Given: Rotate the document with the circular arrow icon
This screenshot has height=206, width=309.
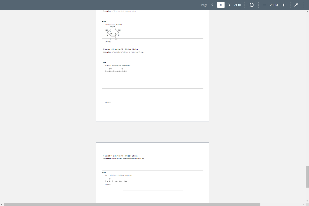Looking at the screenshot, I should [251, 5].
